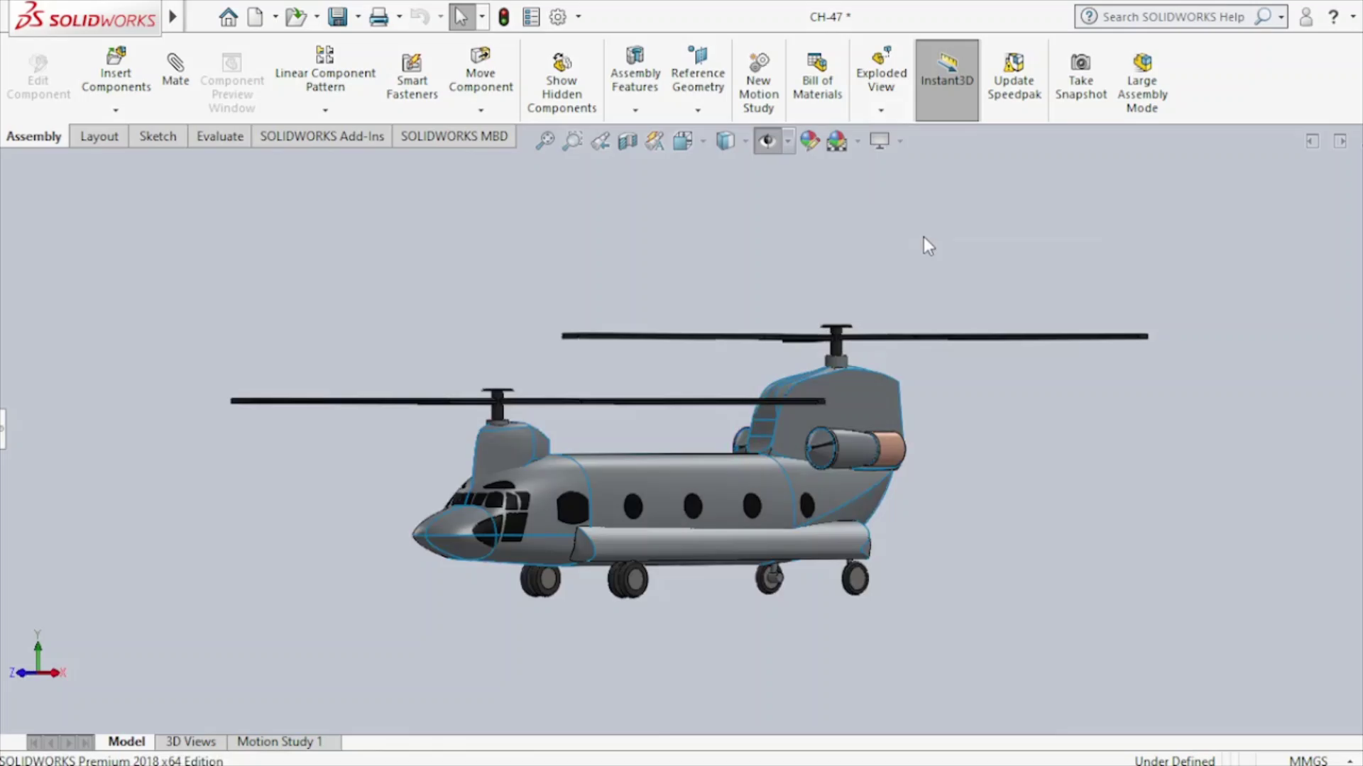
Task: Switch to the Evaluate tab
Action: 219,136
